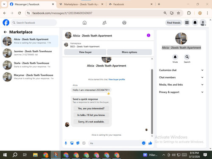Click the View buyer button
This screenshot has height=159, width=212.
(85, 52)
